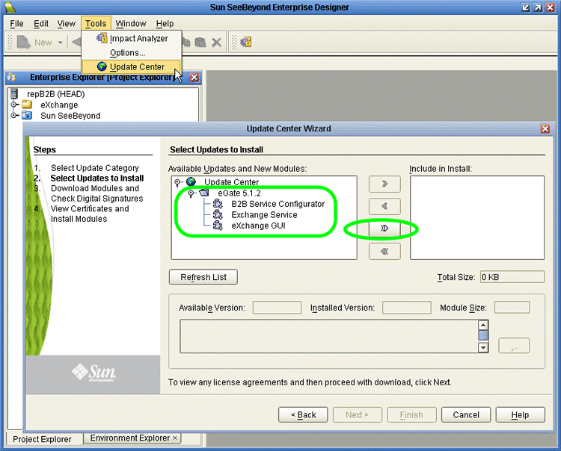Image resolution: width=561 pixels, height=451 pixels.
Task: Click the eXchange GUI module icon
Action: coord(218,225)
